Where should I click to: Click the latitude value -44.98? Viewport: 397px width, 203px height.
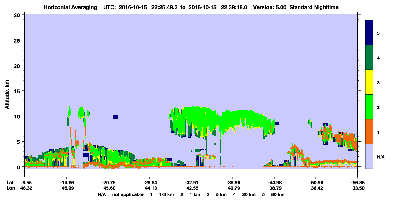tap(274, 183)
